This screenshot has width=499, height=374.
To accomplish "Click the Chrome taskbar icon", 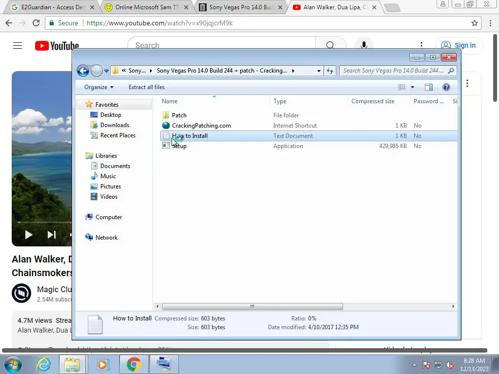I will [x=134, y=364].
